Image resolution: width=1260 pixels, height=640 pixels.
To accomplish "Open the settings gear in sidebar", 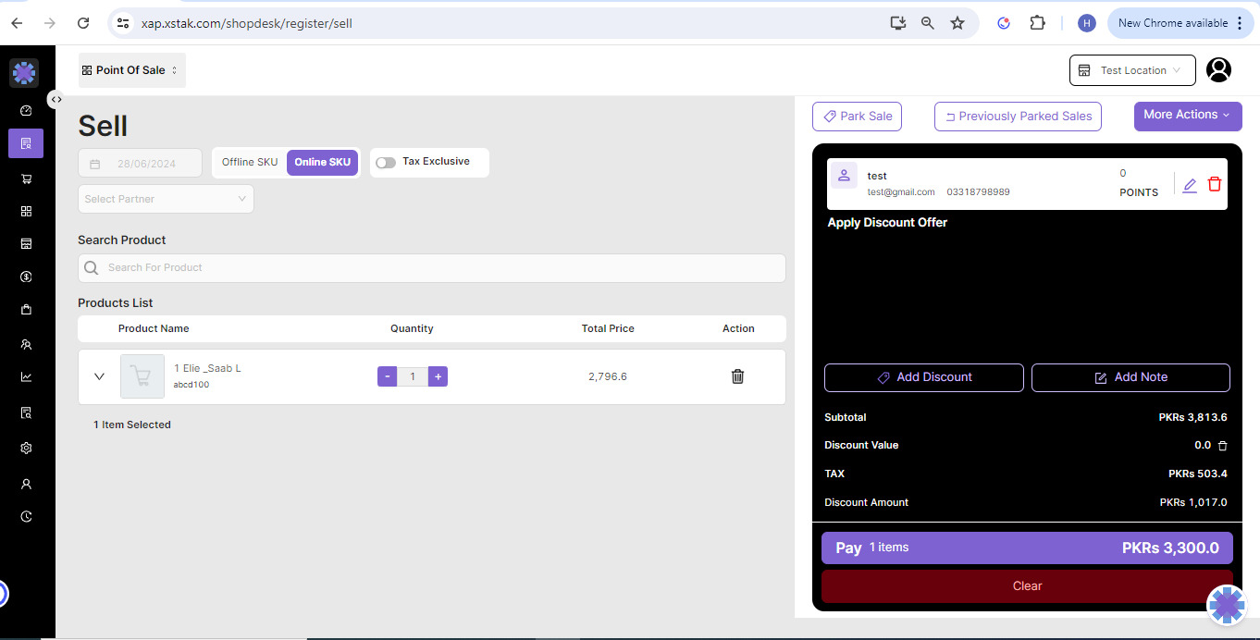I will pyautogui.click(x=26, y=448).
